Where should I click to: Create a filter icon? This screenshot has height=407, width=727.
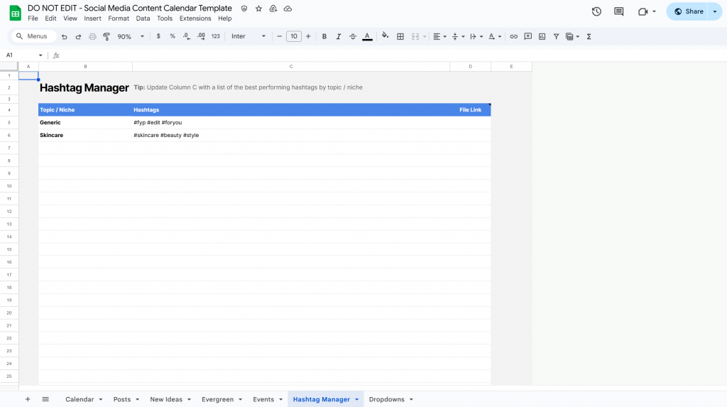tap(556, 36)
